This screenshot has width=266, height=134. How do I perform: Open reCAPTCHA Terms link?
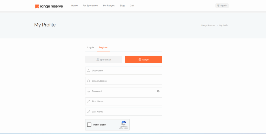coord(126,129)
